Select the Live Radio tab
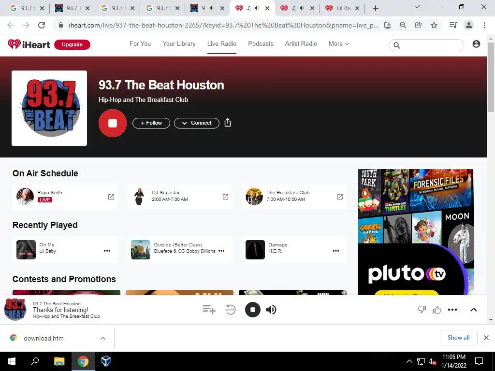Viewport: 495px width, 371px height. [221, 44]
